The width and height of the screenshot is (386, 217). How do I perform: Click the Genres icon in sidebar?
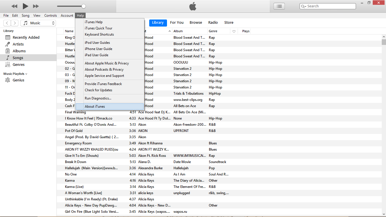click(8, 64)
